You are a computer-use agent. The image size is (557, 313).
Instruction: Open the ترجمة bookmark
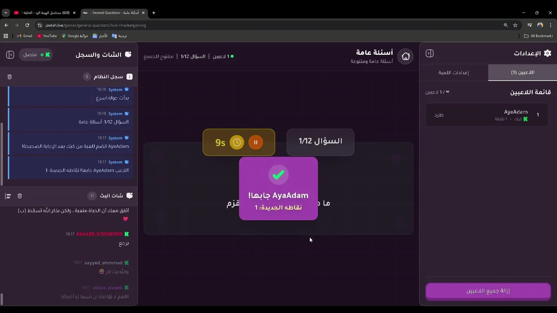click(x=120, y=36)
